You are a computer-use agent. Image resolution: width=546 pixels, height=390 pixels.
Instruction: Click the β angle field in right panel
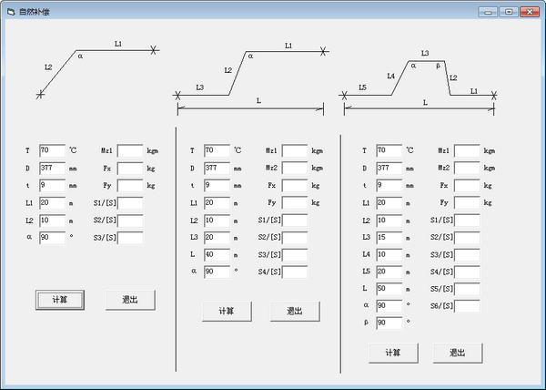click(387, 323)
